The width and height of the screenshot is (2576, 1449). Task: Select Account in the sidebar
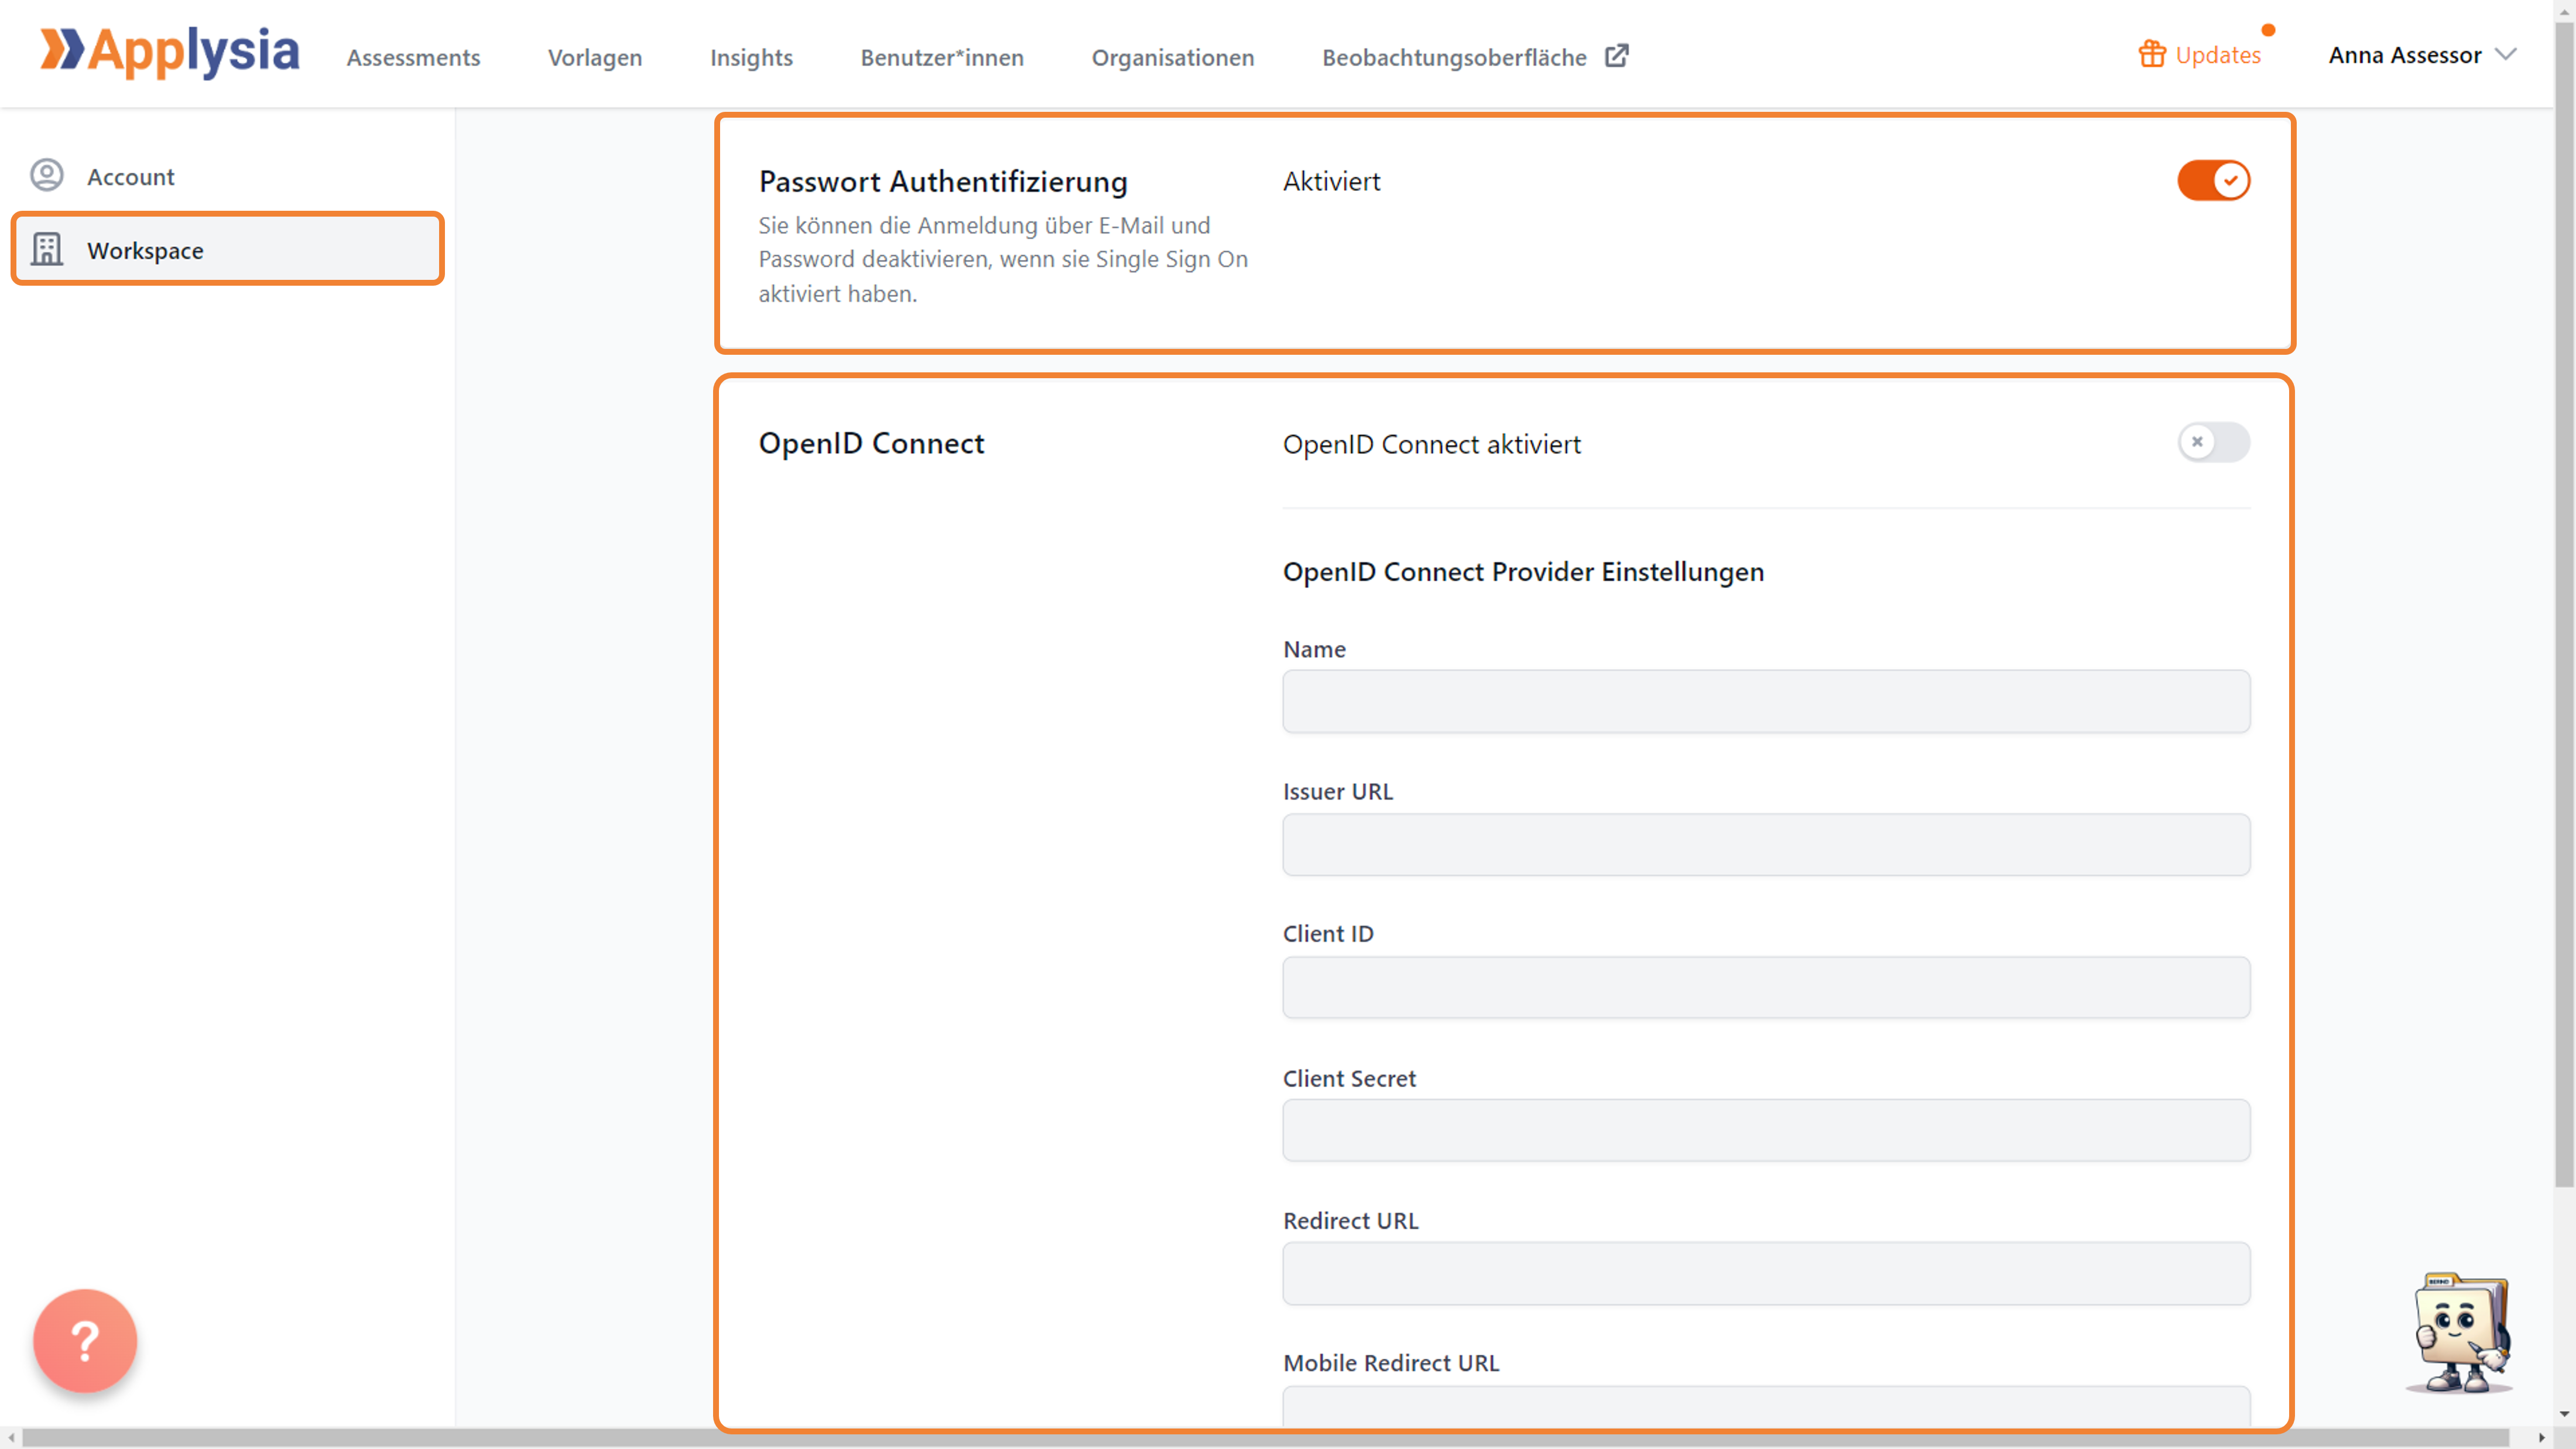(227, 176)
